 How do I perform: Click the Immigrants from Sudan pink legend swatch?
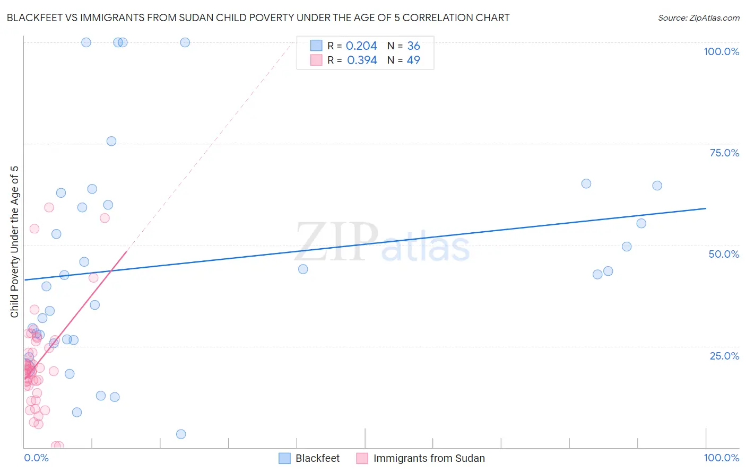(362, 458)
